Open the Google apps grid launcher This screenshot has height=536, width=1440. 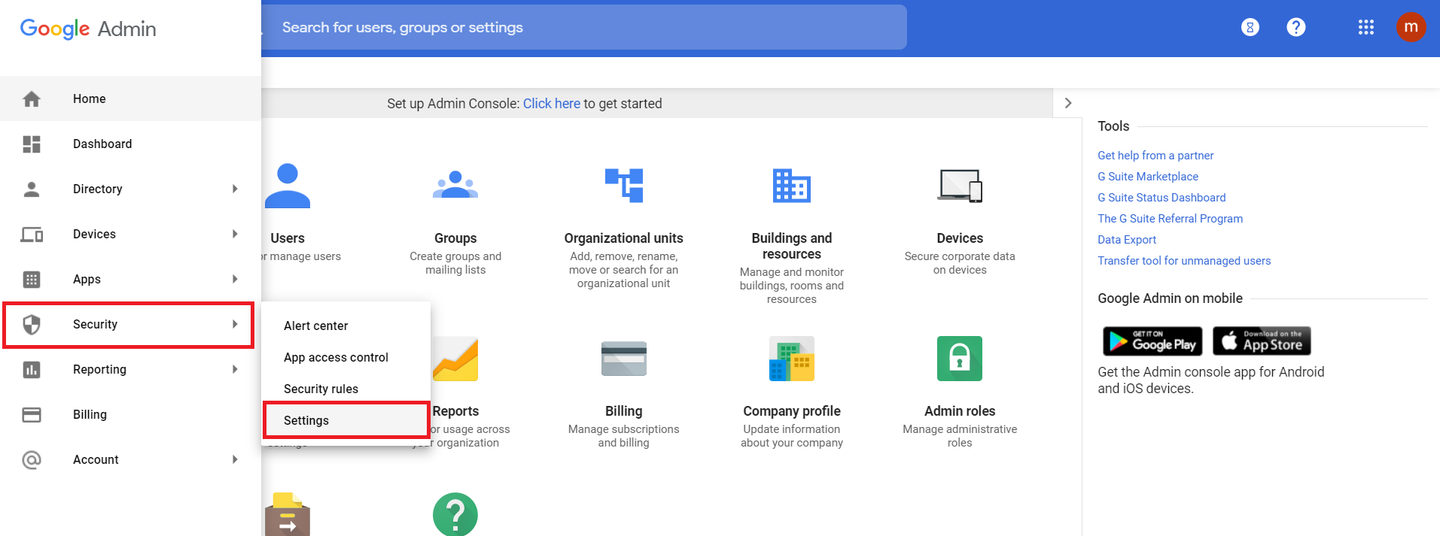pos(1366,28)
